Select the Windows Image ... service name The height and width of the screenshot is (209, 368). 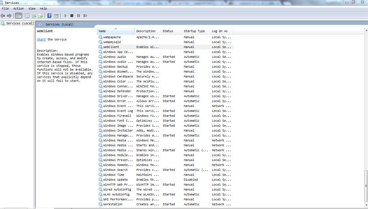pos(118,125)
